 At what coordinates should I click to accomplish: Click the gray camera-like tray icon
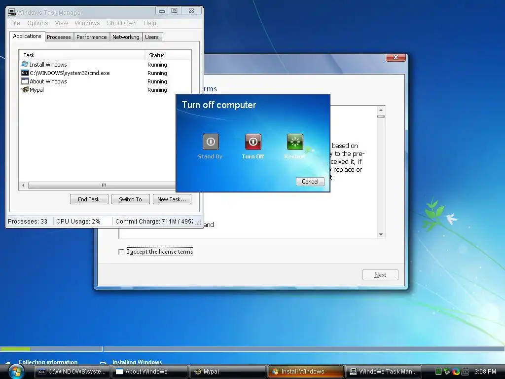(465, 371)
